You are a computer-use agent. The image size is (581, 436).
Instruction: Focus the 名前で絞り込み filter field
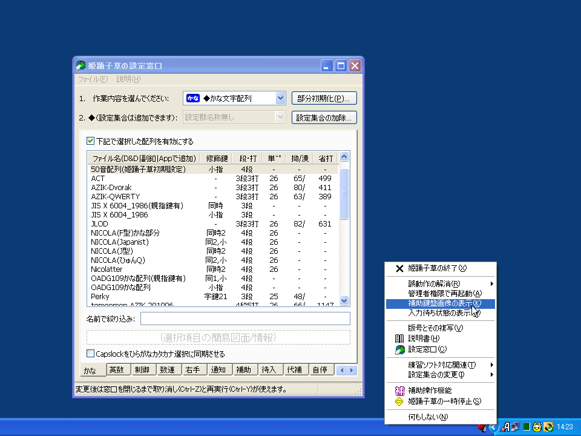[245, 319]
